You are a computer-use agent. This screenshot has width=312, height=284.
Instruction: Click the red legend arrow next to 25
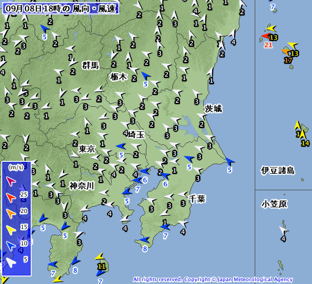(x=11, y=198)
